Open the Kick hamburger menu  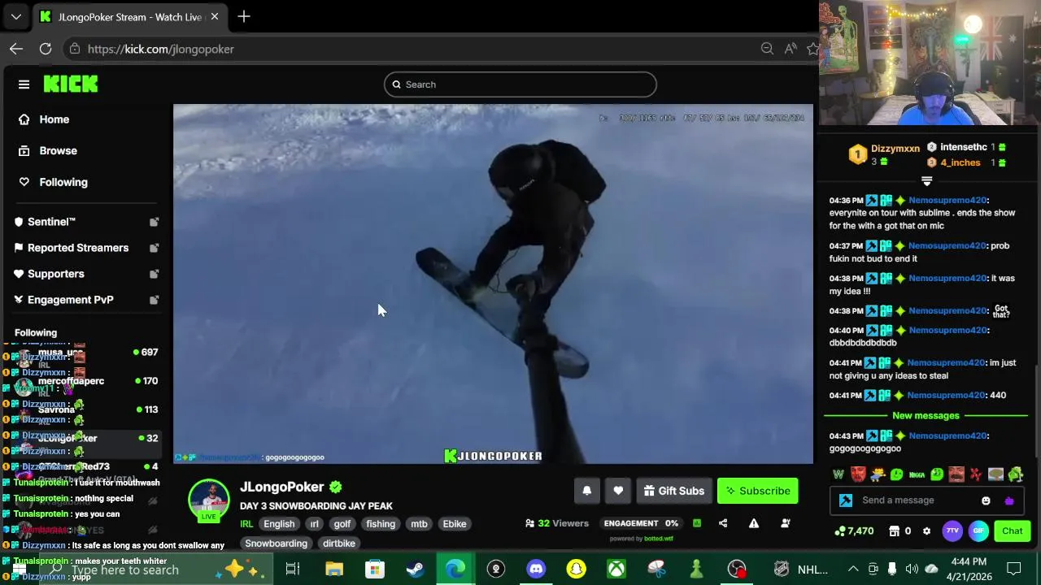click(24, 84)
